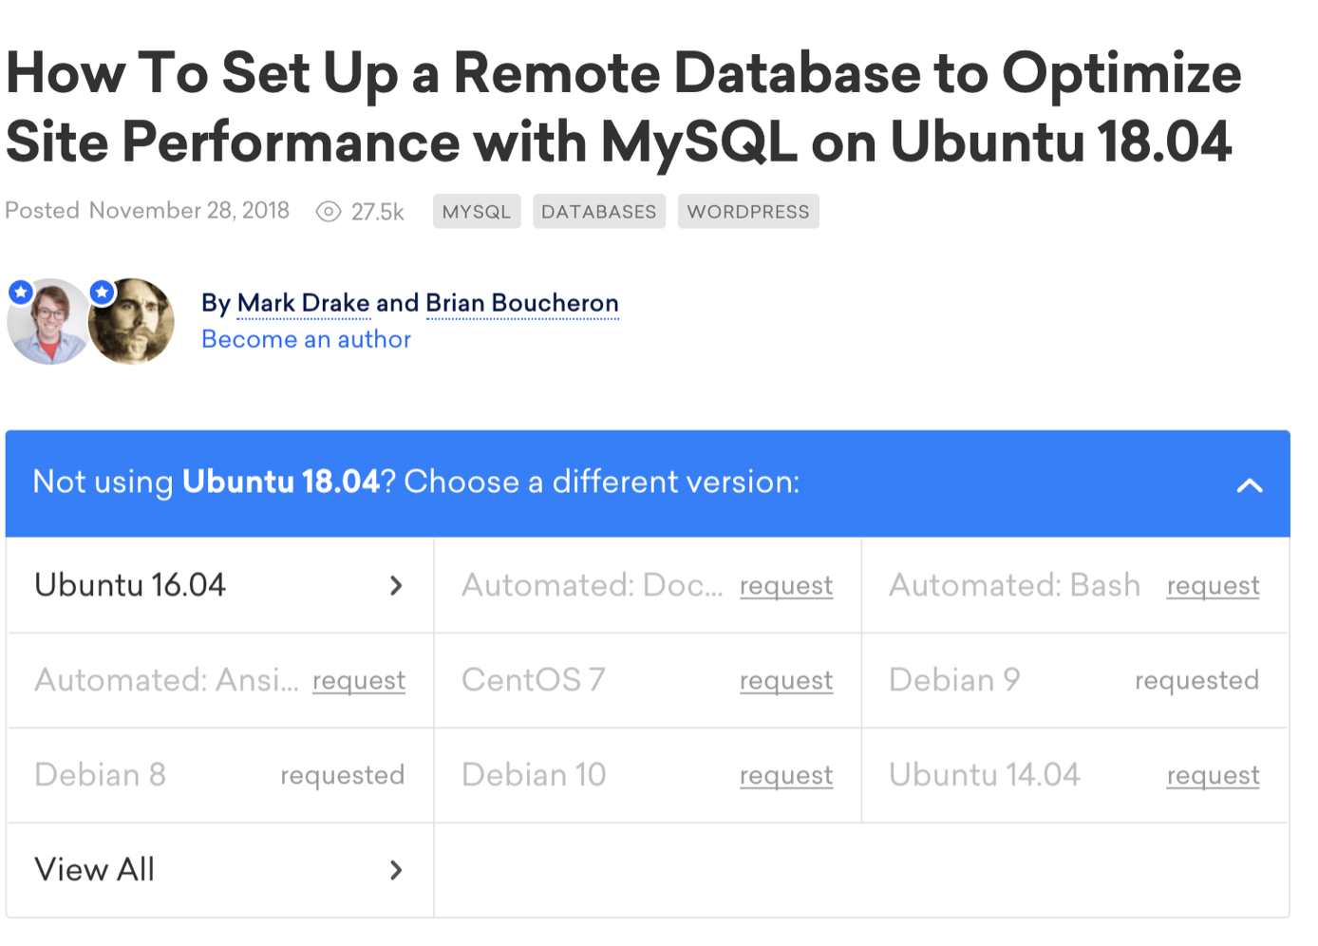Request the Debian 10 version
Screen dimensions: 1318x946
pyautogui.click(x=786, y=776)
